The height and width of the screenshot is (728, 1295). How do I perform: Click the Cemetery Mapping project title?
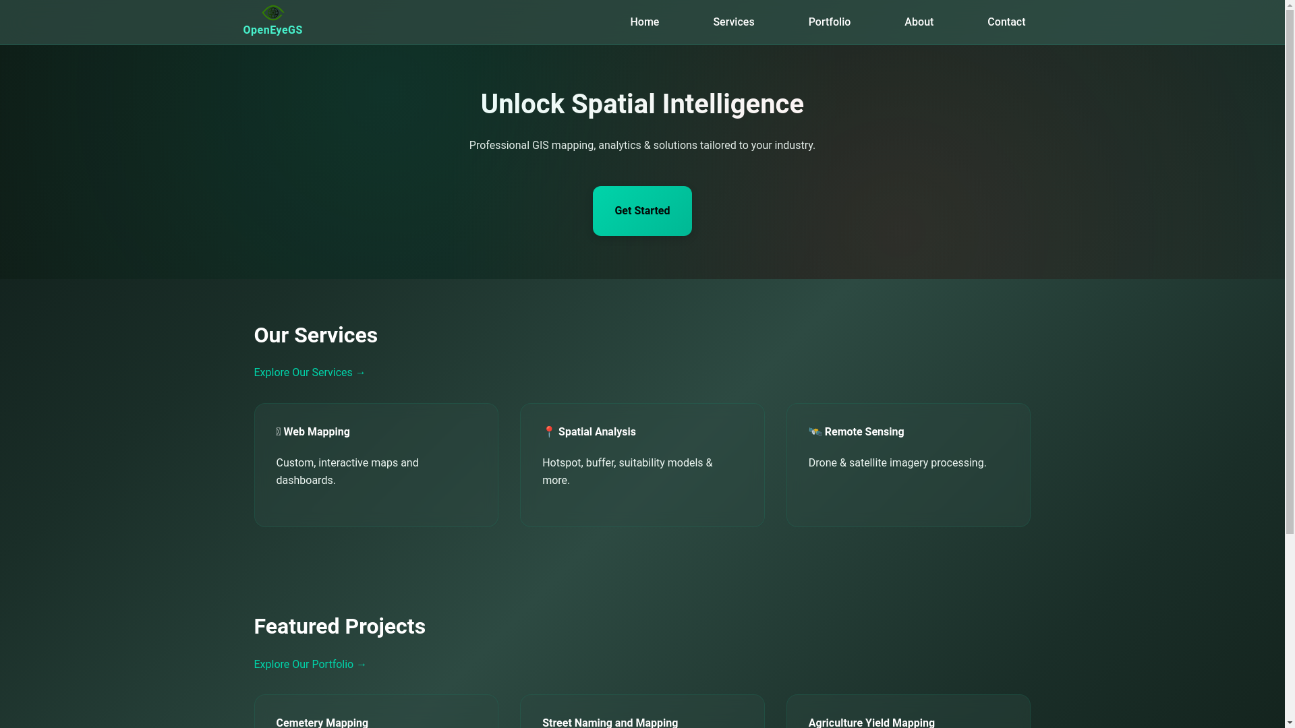click(322, 722)
